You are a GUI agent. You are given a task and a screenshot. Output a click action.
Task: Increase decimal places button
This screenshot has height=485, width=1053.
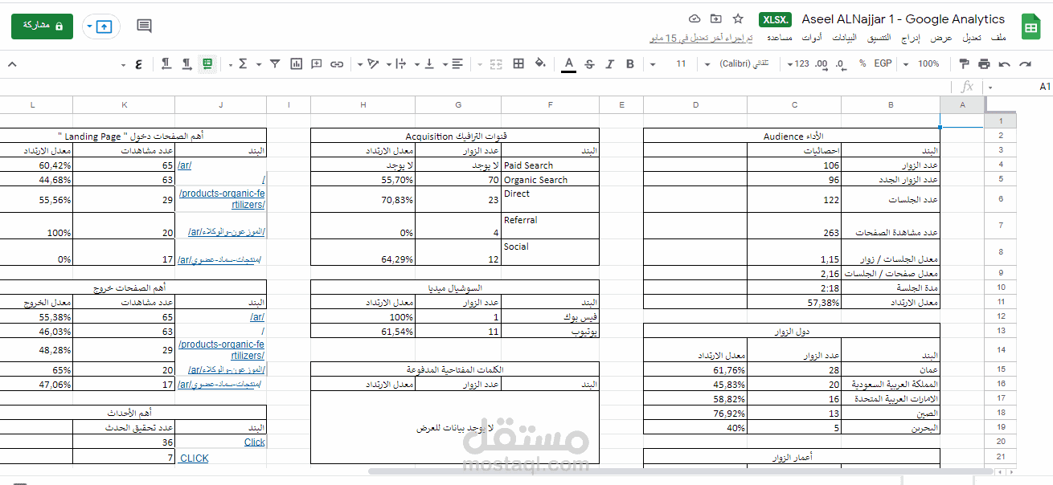tap(821, 63)
